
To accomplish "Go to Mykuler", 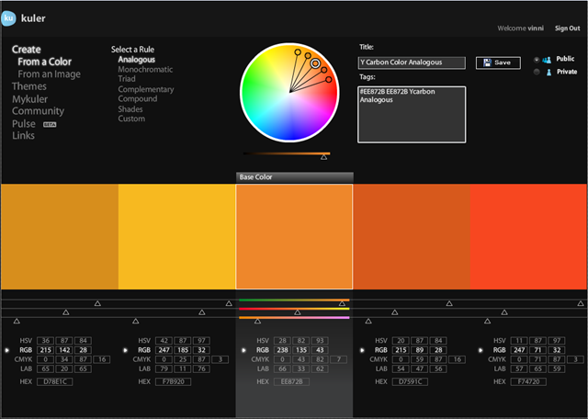I will (29, 99).
